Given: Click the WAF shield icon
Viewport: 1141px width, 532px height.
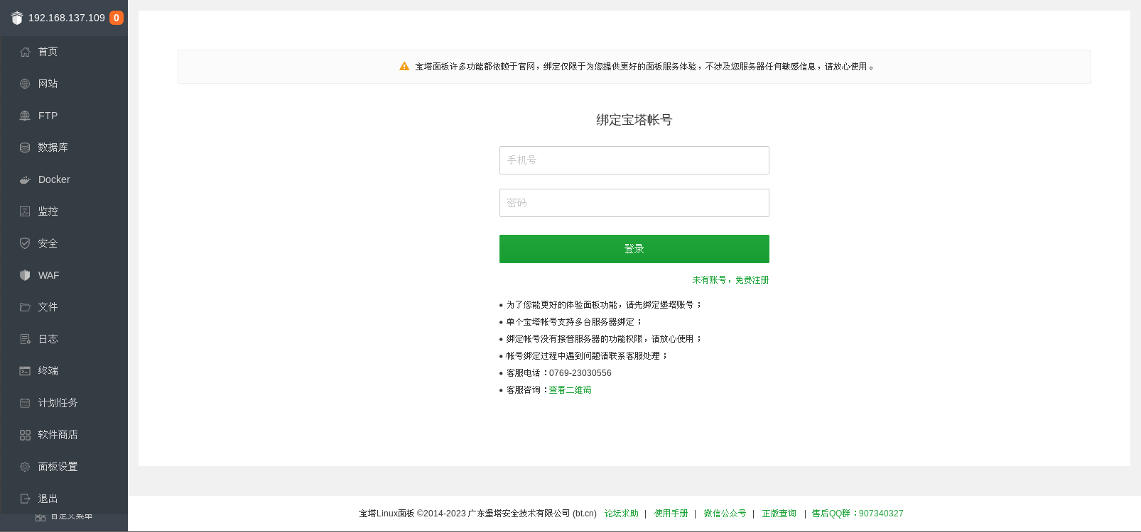Looking at the screenshot, I should (25, 275).
